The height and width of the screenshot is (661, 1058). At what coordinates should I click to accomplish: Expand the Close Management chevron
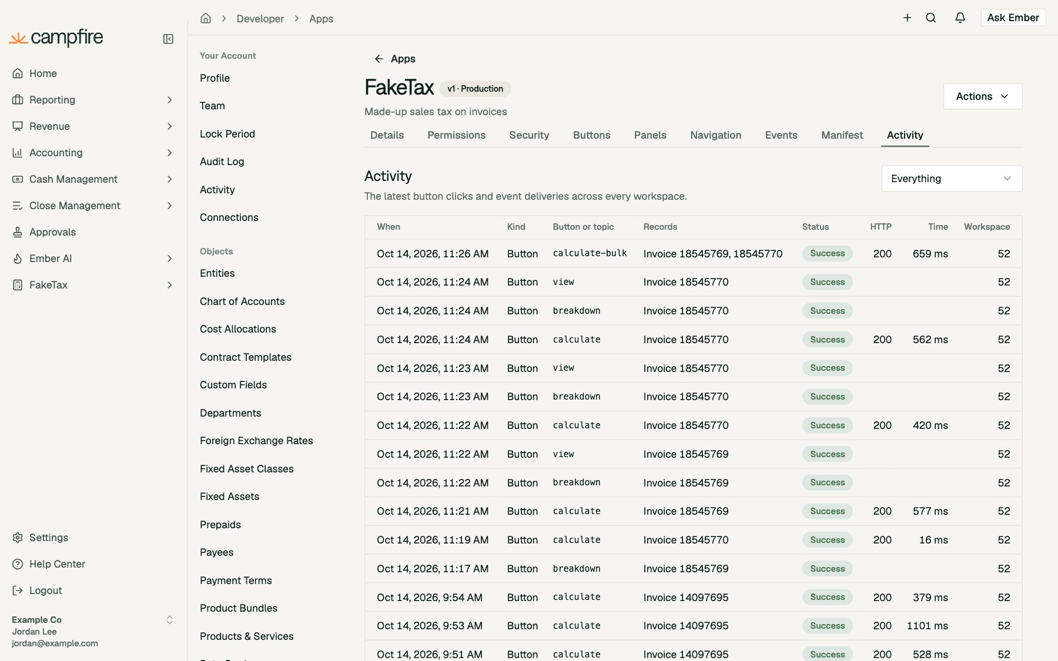[169, 206]
